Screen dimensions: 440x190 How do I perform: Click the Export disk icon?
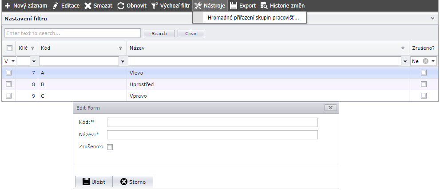click(x=234, y=6)
